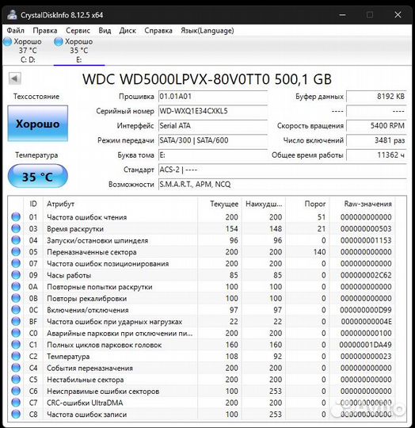Click status orb for attribute C4

[16, 368]
